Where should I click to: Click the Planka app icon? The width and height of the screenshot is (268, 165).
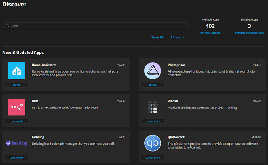pyautogui.click(x=153, y=107)
